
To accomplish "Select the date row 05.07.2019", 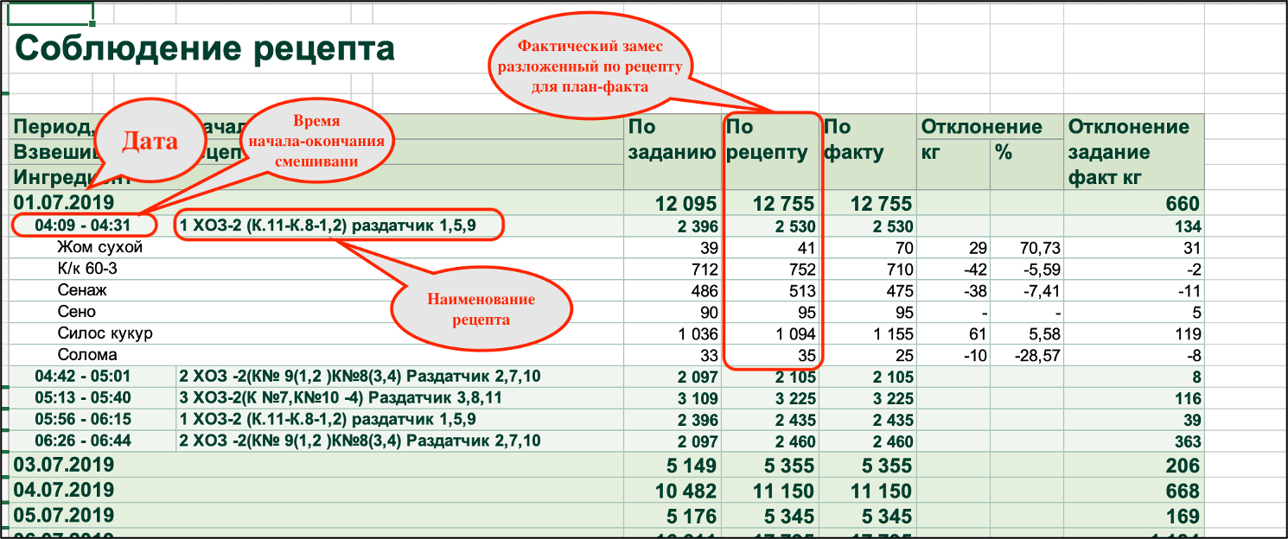I will point(608,516).
